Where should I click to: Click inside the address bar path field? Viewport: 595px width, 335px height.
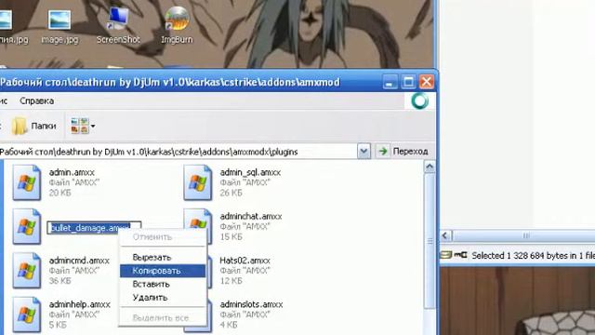178,152
